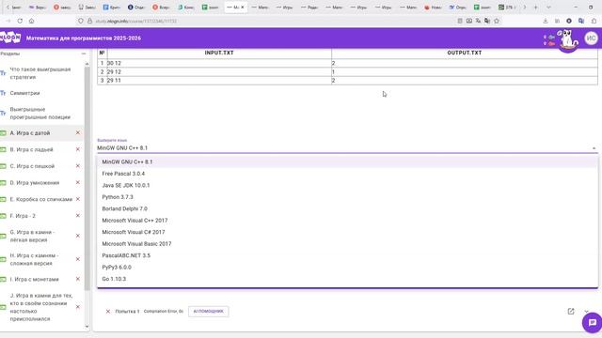Click red X status next to F. Игра - 2
Viewport: 602px width, 338px height.
tap(78, 216)
